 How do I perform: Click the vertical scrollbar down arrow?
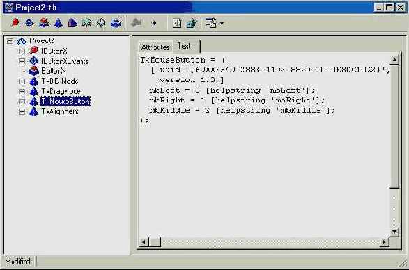394,232
